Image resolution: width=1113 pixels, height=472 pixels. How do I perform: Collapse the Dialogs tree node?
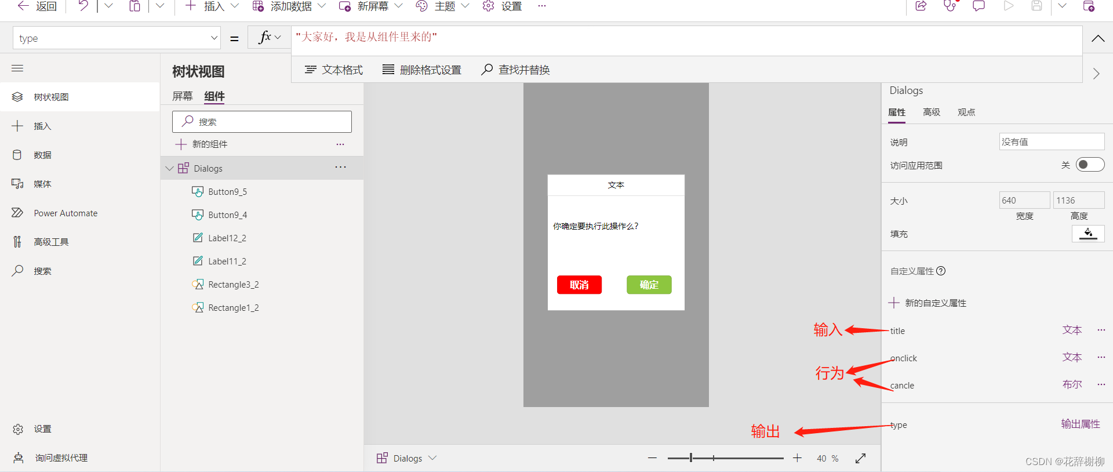(x=169, y=168)
